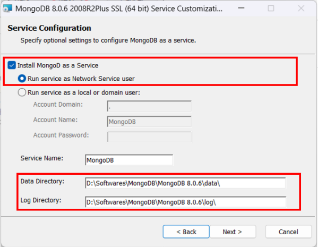
Task: Click the Service Name text box
Action: click(129, 160)
